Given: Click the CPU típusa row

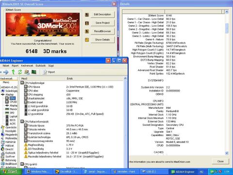Looking at the screenshot, I should (69, 87).
